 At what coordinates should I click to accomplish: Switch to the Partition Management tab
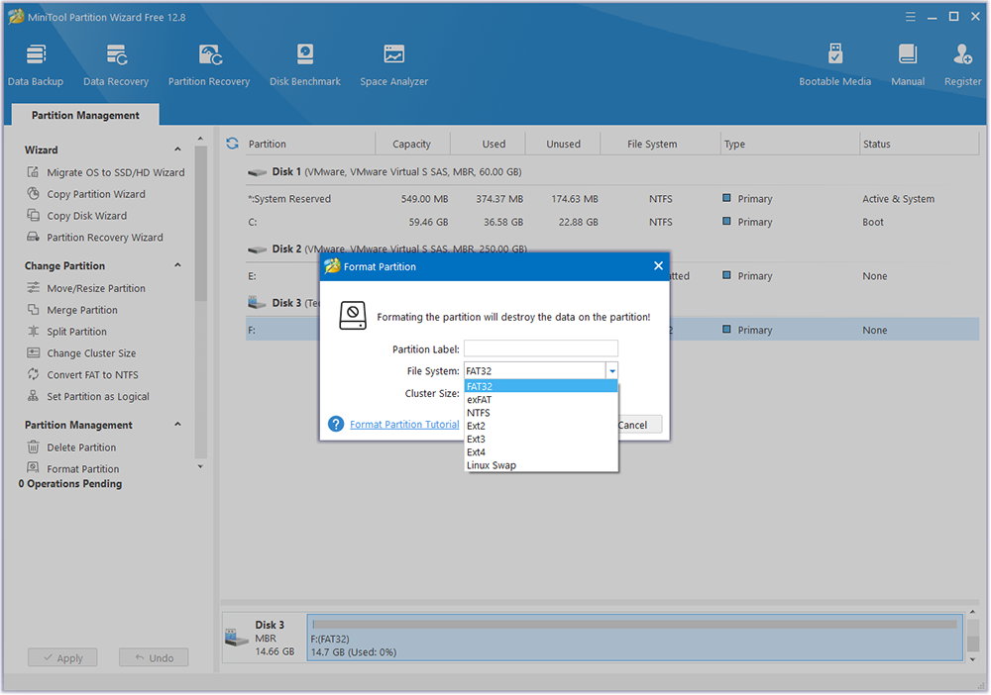[x=85, y=115]
